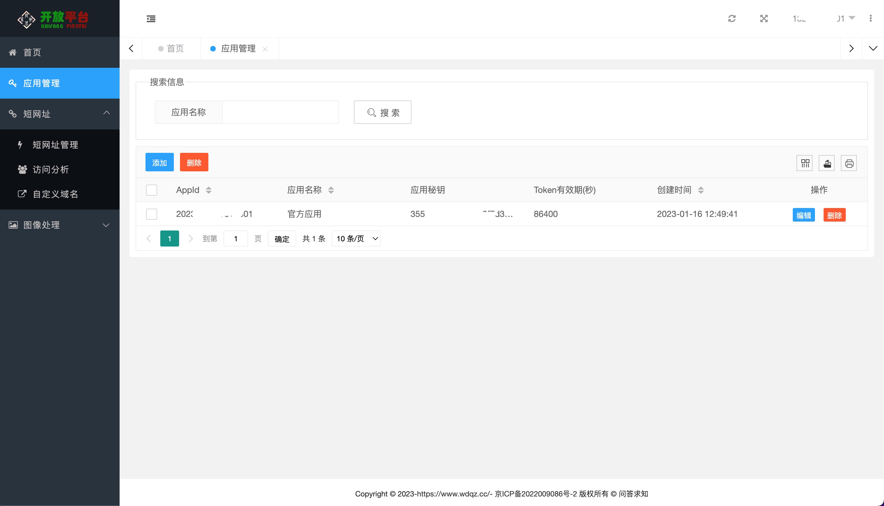Image resolution: width=884 pixels, height=506 pixels.
Task: Click the 应用名称 search input field
Action: [x=280, y=112]
